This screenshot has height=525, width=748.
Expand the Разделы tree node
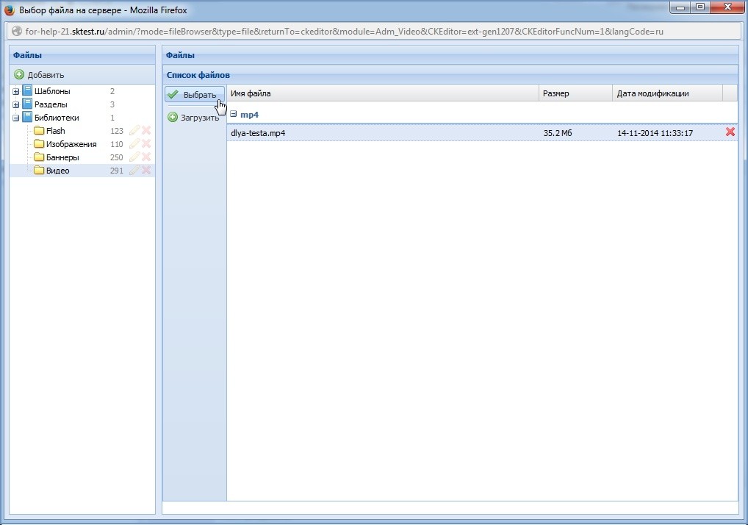point(16,105)
